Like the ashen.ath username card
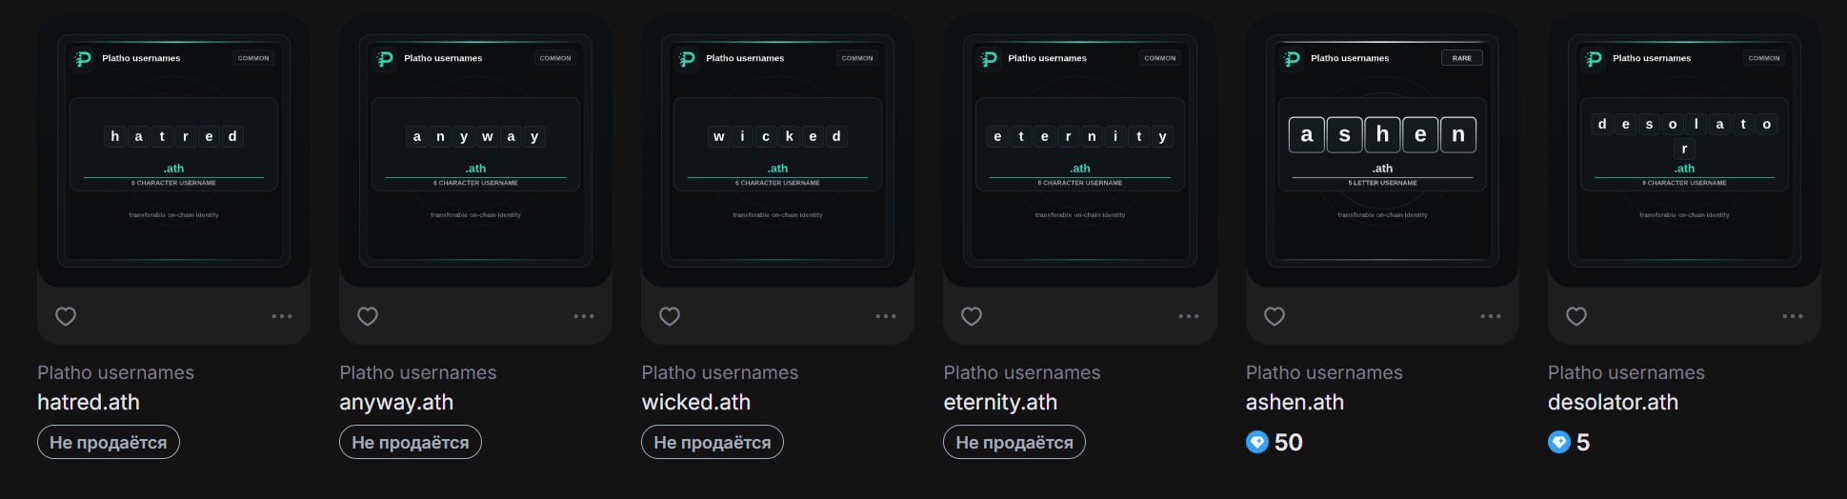This screenshot has height=499, width=1847. (x=1275, y=316)
